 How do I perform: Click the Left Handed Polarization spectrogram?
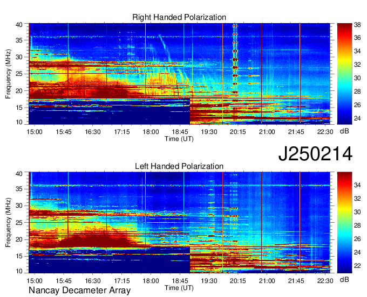[179, 223]
